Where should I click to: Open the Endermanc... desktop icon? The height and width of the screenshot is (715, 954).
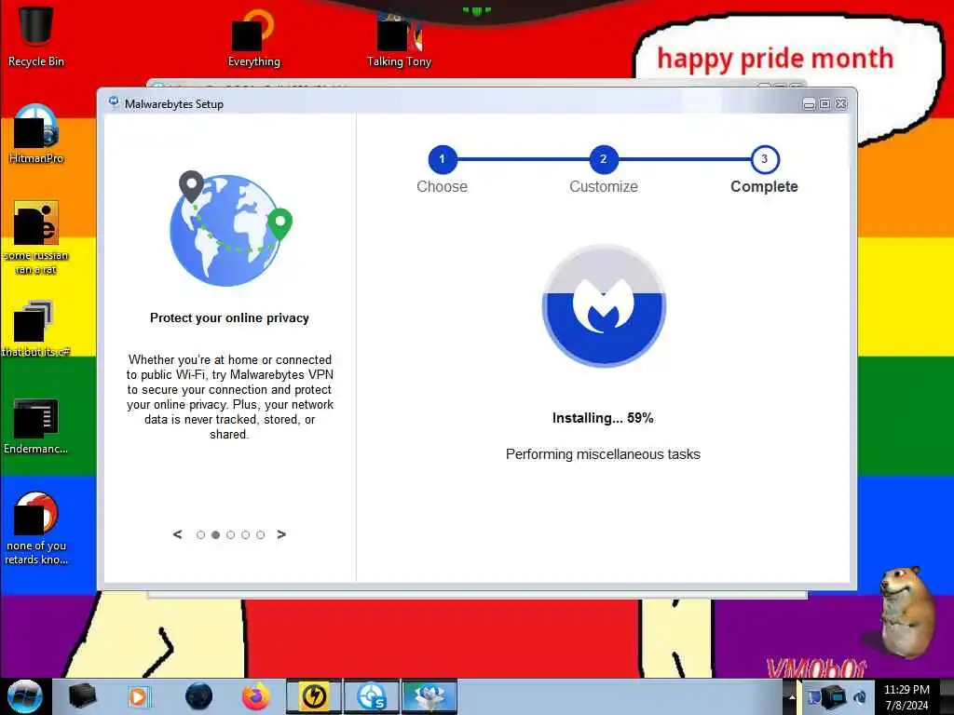[35, 425]
